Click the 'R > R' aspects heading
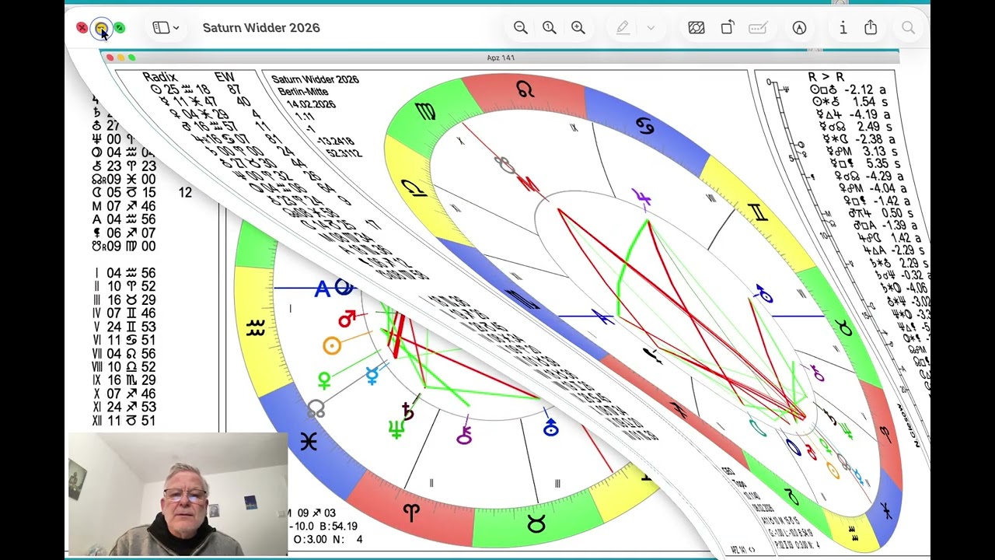 pos(826,77)
